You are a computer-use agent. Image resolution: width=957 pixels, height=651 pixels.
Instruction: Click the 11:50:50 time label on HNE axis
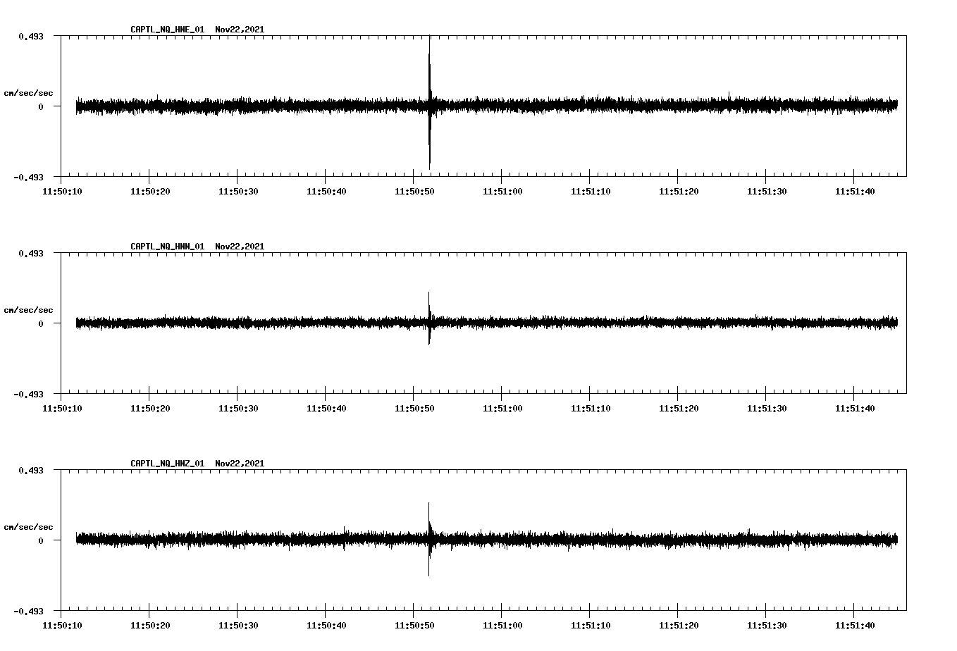pos(413,191)
